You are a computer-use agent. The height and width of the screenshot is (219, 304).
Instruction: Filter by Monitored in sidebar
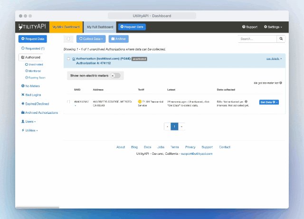pos(33,71)
